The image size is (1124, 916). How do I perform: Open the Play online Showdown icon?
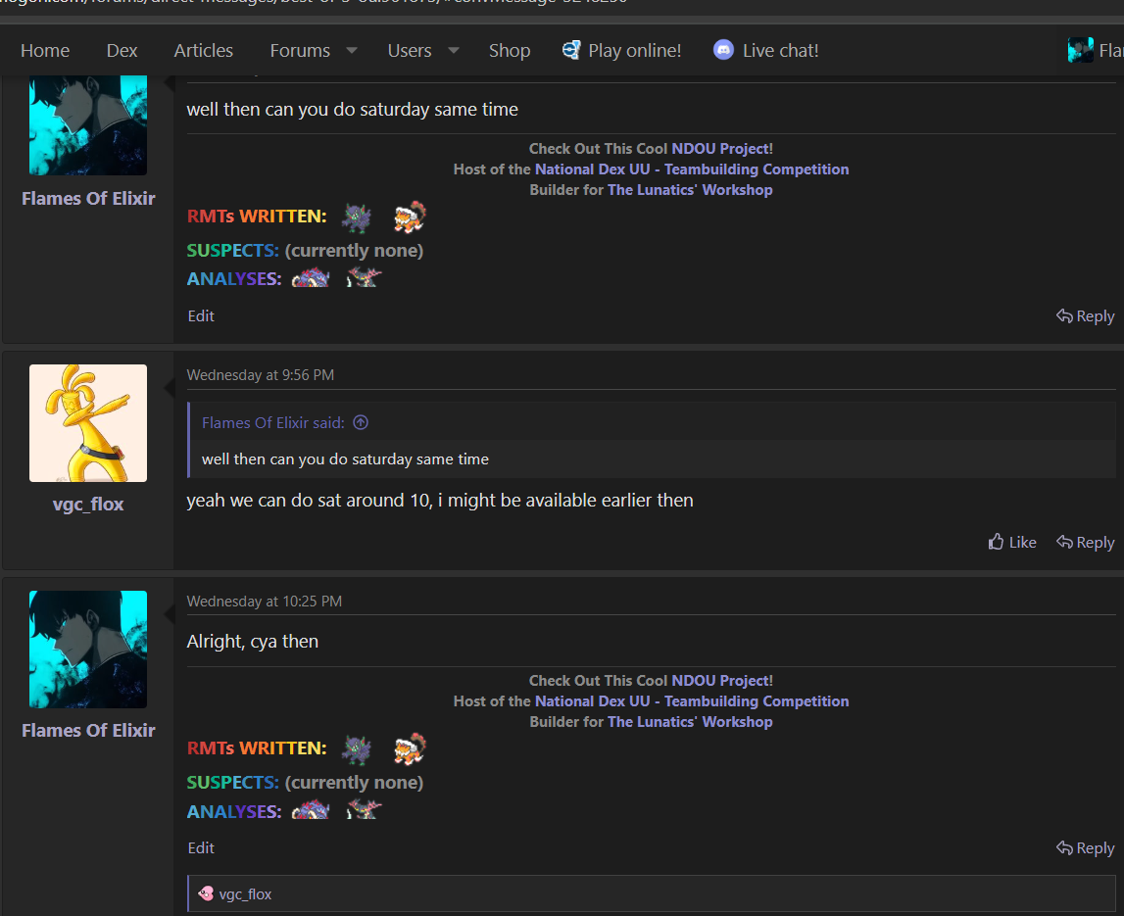click(x=571, y=50)
